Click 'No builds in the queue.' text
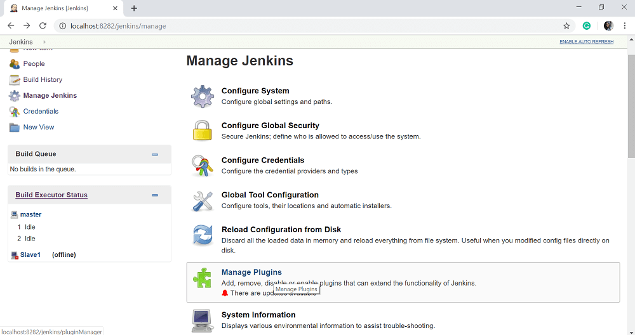635x335 pixels. point(43,169)
